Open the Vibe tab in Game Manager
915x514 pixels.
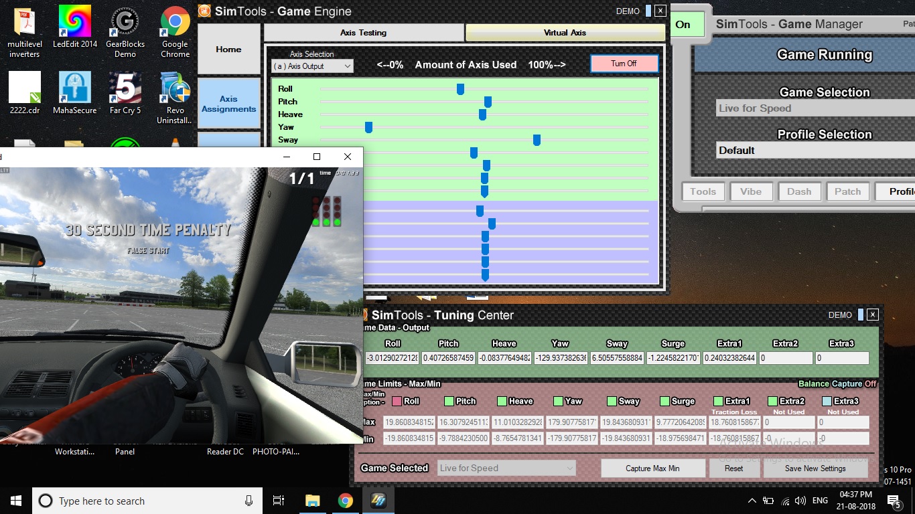tap(751, 191)
